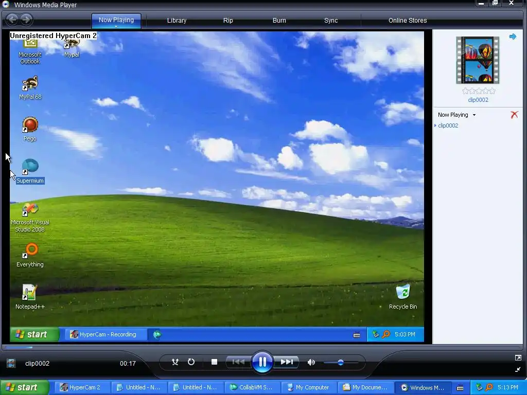The height and width of the screenshot is (395, 527).
Task: Click the 5:13 PM system clock
Action: tap(508, 387)
